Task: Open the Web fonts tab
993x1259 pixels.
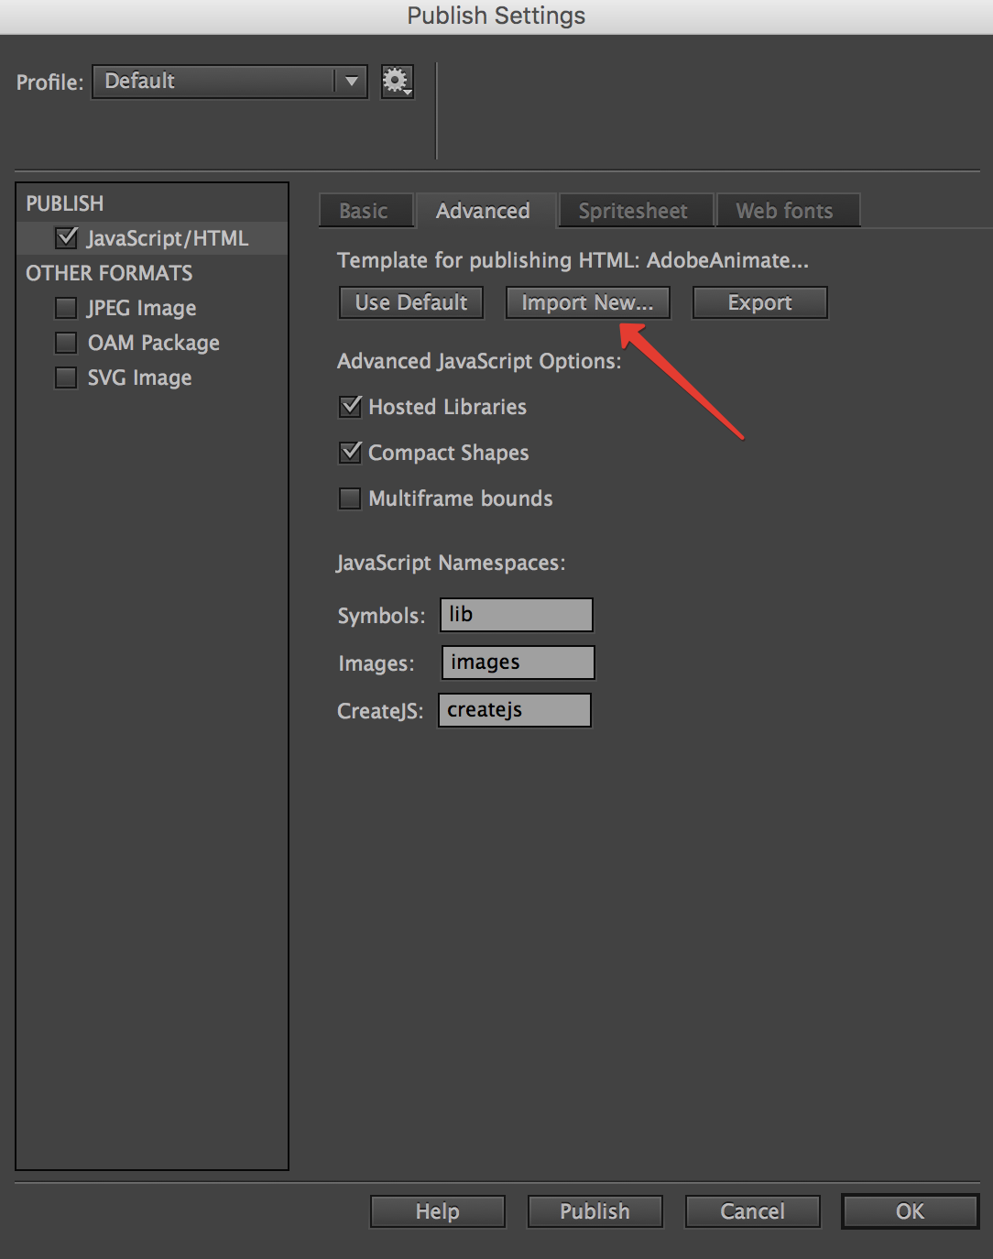Action: (x=788, y=211)
